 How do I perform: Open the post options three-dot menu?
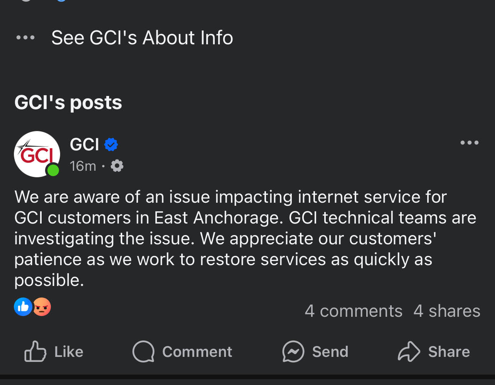(469, 143)
